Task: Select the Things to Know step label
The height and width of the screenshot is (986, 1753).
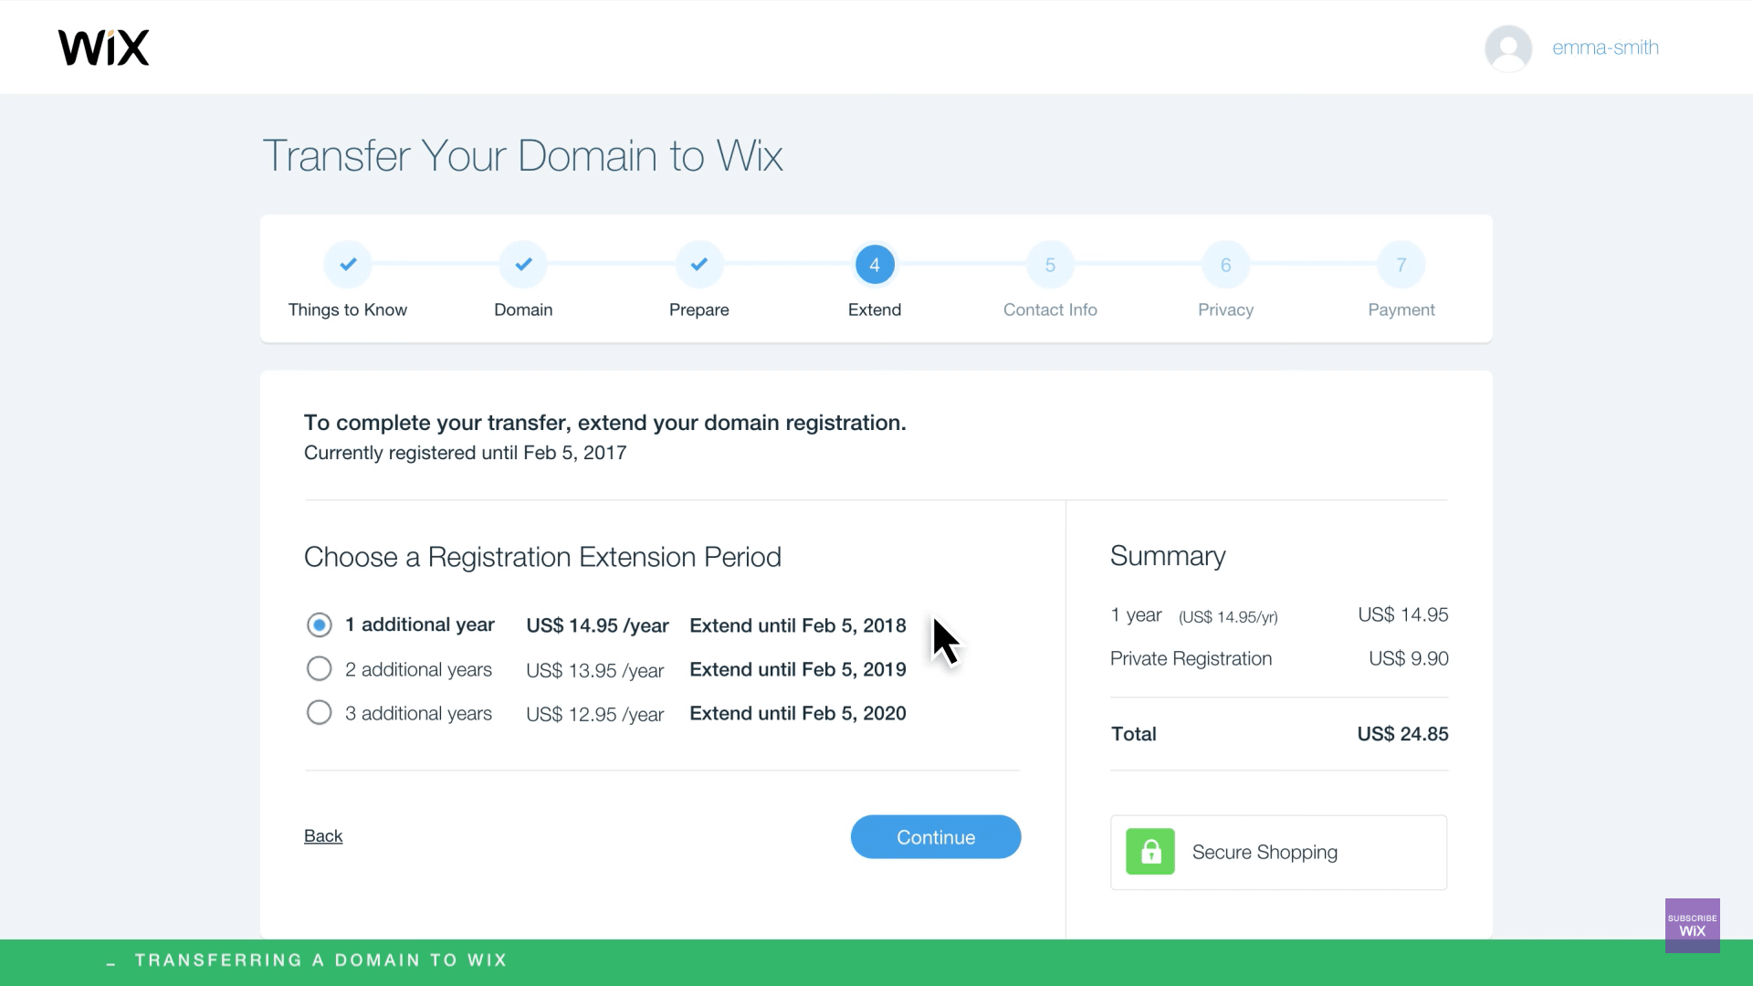Action: tap(348, 309)
